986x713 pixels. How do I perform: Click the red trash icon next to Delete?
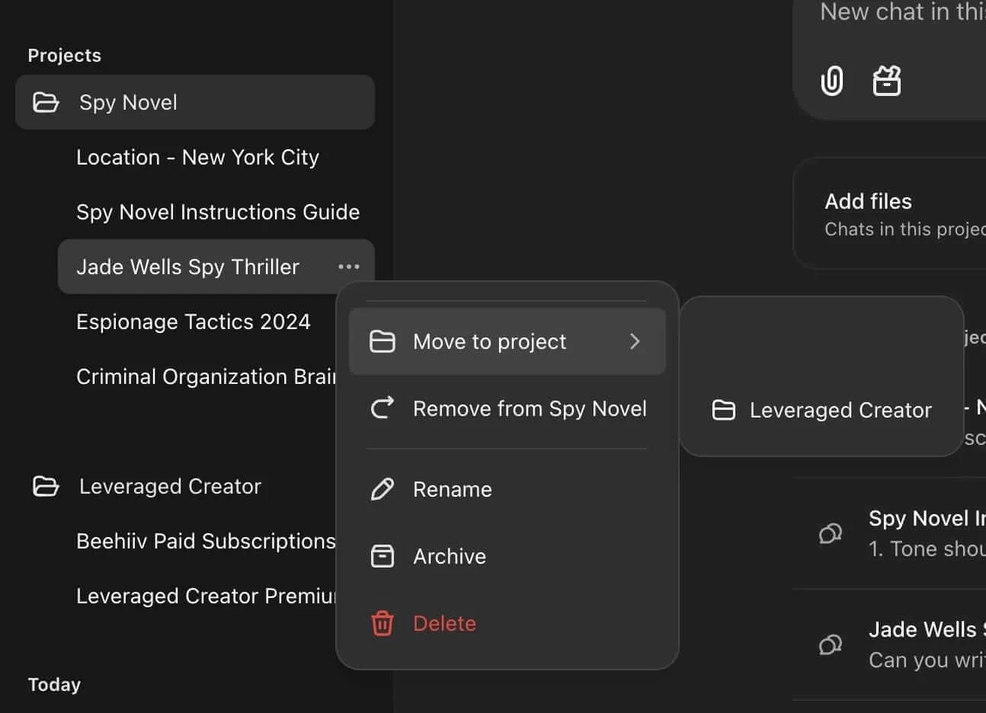(x=382, y=623)
